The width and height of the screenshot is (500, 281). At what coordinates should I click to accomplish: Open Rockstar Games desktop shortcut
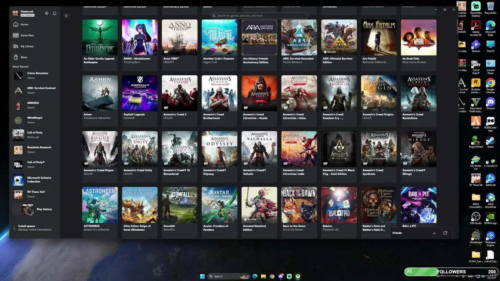(x=476, y=86)
